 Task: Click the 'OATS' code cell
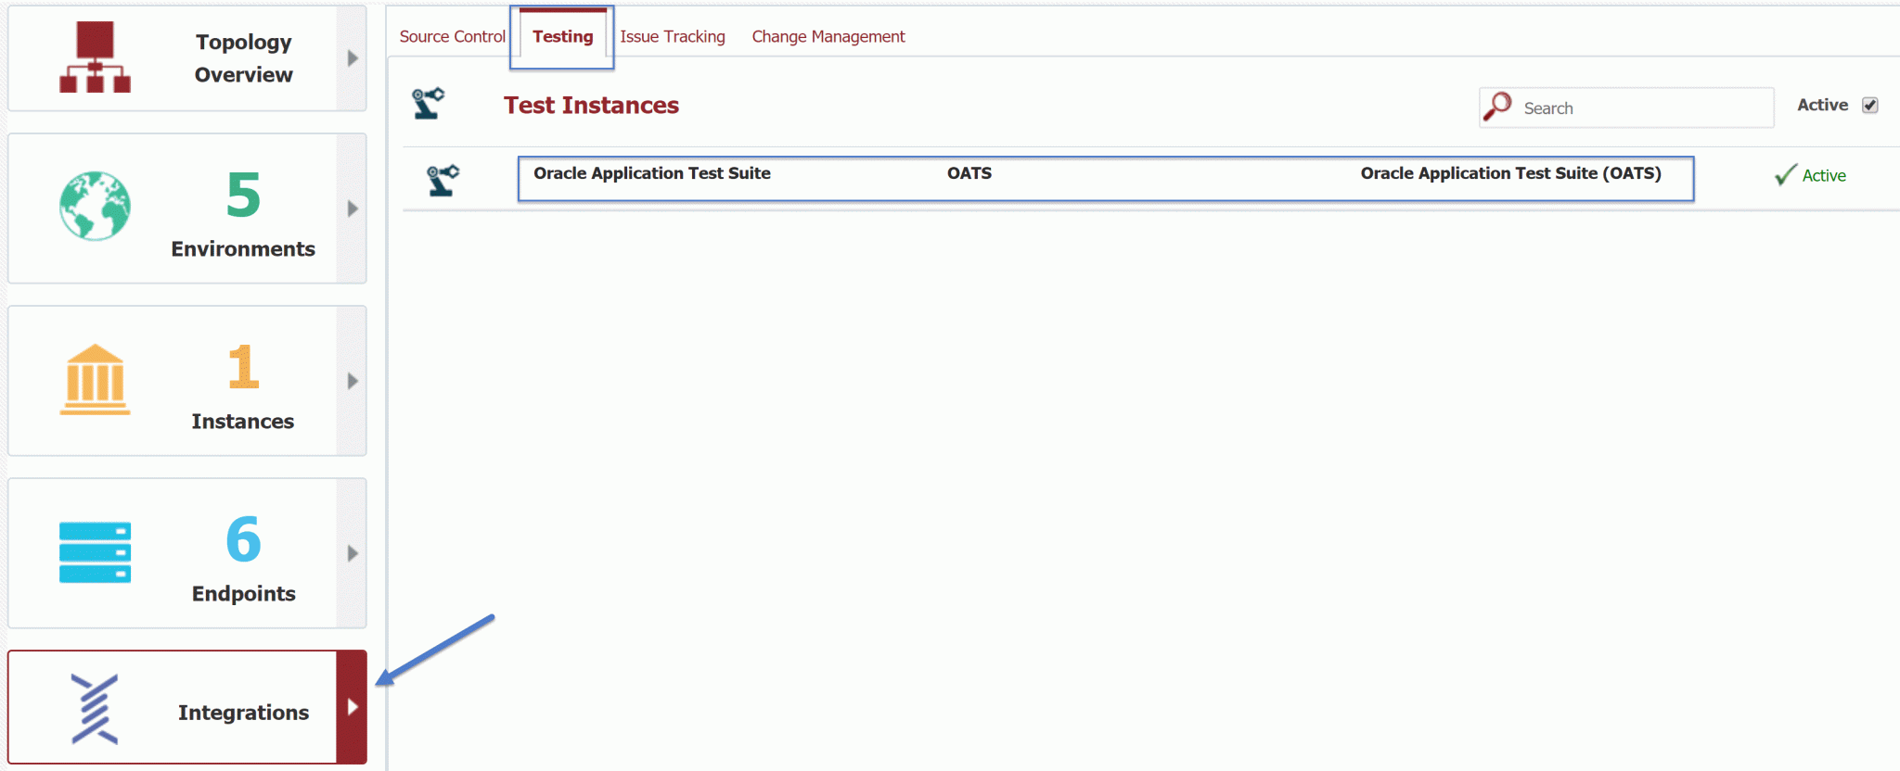[969, 173]
